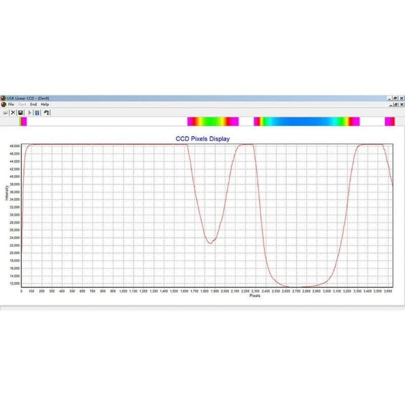Pause the live CCD display
This screenshot has width=405, height=405.
click(37, 112)
